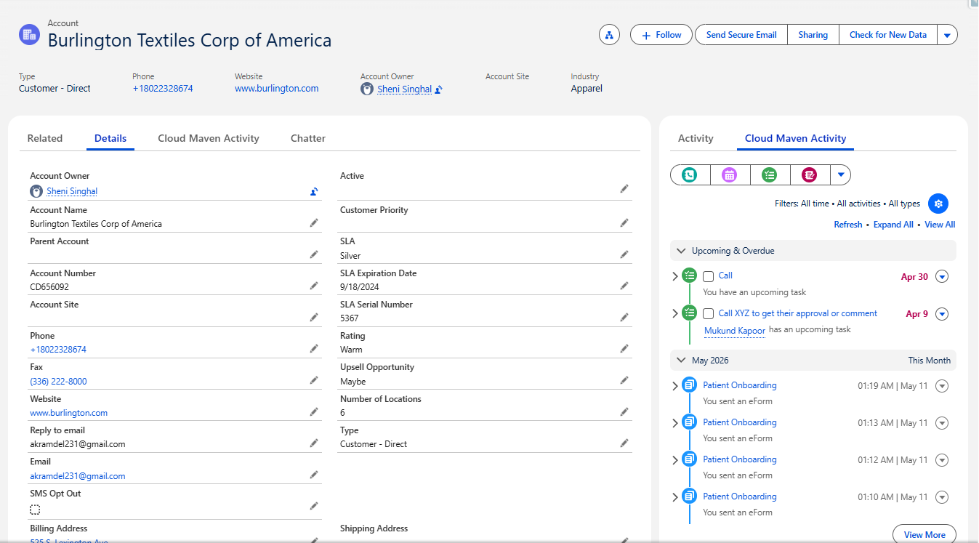Click the Customer Priority edit pencil
979x543 pixels.
[624, 223]
